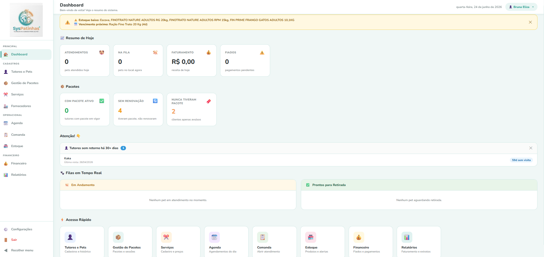Image resolution: width=544 pixels, height=257 pixels.
Task: Open Agenda calendar quick access icon
Action: point(214,237)
